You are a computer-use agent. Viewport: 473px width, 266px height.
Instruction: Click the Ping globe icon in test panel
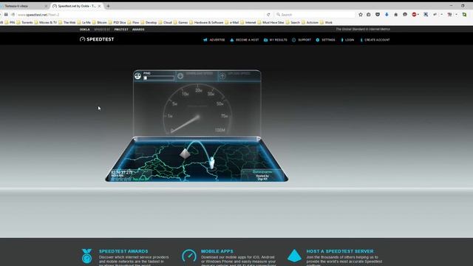click(138, 76)
